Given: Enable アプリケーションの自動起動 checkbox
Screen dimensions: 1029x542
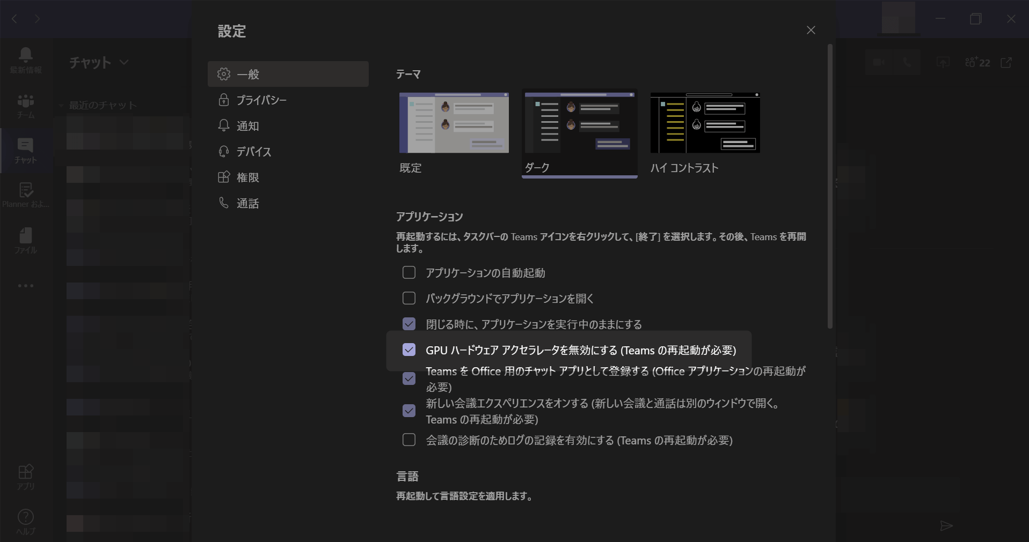Looking at the screenshot, I should (409, 272).
